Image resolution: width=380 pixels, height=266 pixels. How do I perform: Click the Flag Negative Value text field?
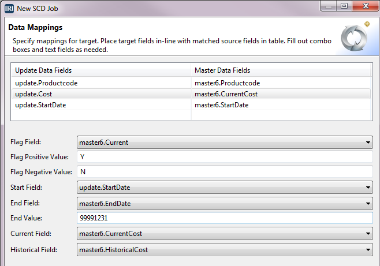pyautogui.click(x=225, y=172)
